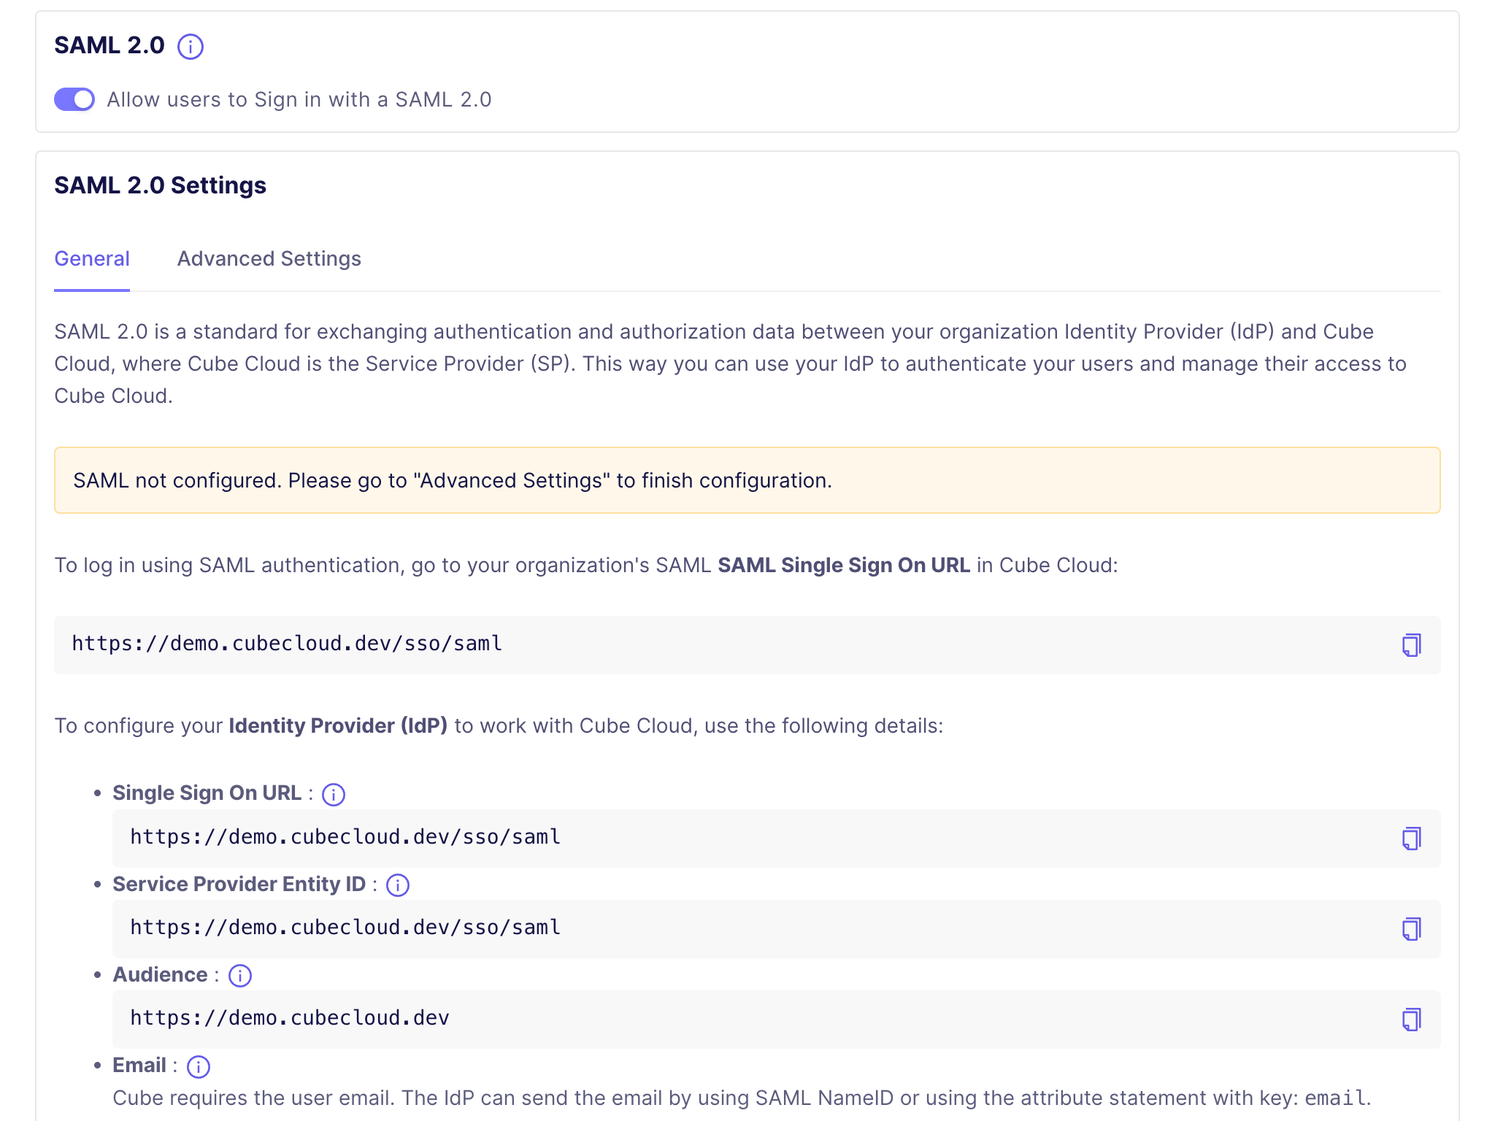Screen dimensions: 1495x1121
Task: Copy the SAML Single Sign On URL at top
Action: click(x=1411, y=645)
